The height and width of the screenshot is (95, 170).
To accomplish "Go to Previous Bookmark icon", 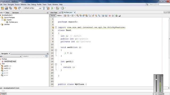I will tap(93, 16).
